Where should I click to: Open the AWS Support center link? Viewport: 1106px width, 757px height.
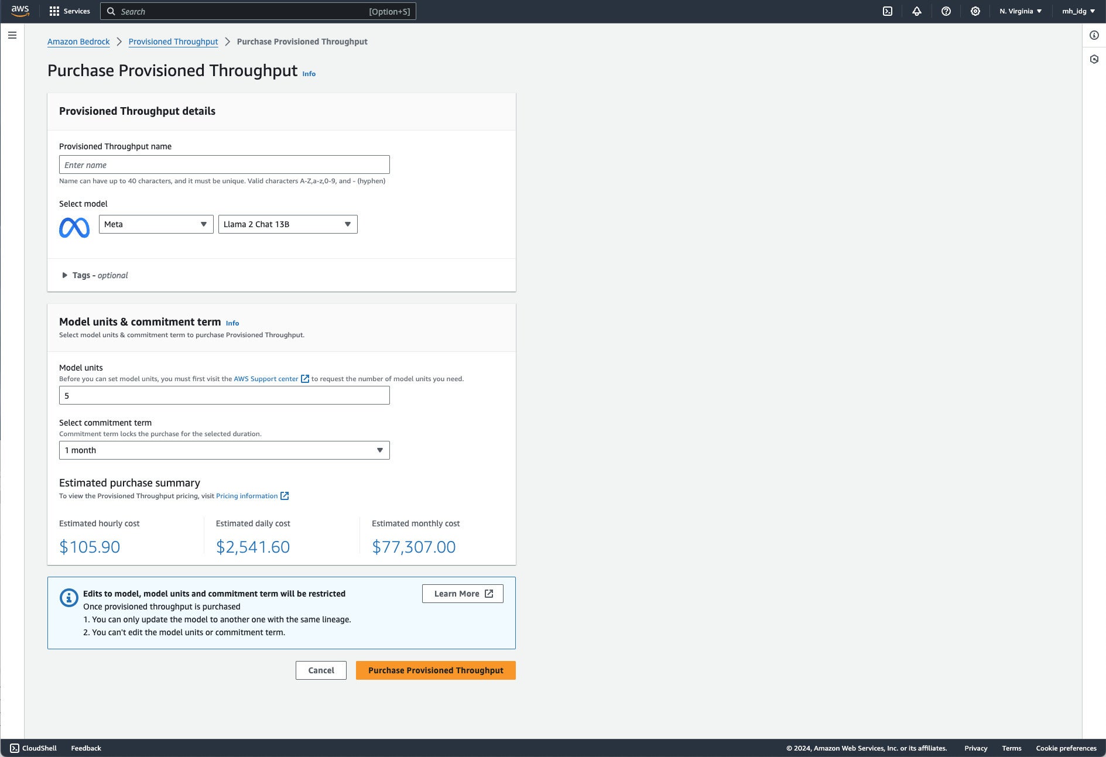tap(266, 379)
